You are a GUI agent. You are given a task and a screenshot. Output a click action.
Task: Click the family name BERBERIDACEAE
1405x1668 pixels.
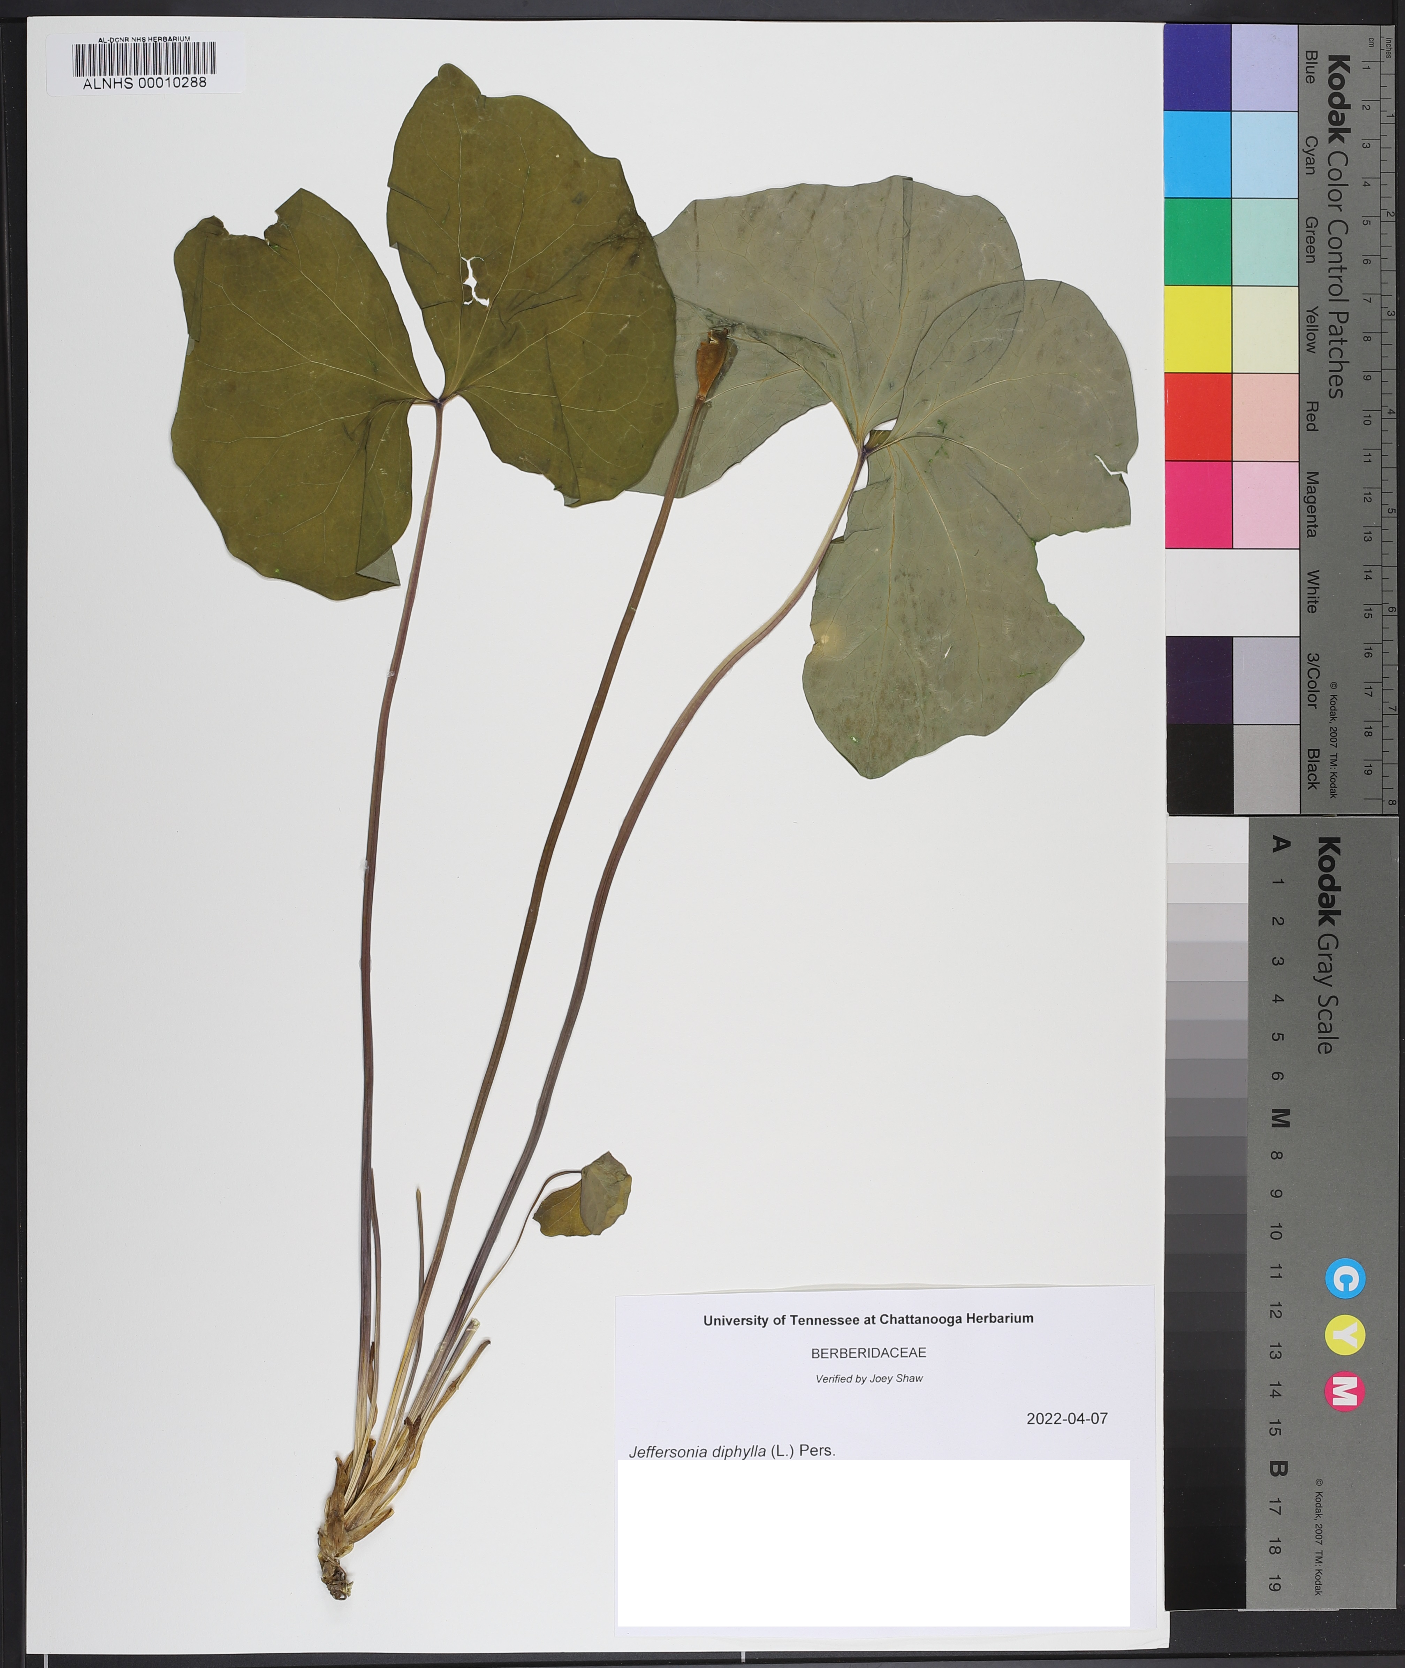tap(868, 1353)
